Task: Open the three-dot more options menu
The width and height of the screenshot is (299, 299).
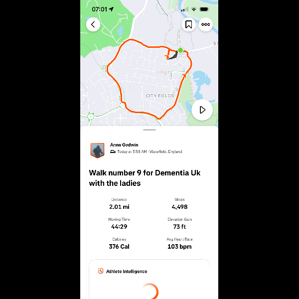Action: point(205,24)
